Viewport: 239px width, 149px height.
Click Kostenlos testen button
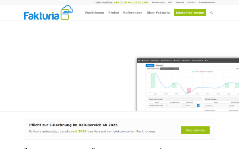coord(190,13)
